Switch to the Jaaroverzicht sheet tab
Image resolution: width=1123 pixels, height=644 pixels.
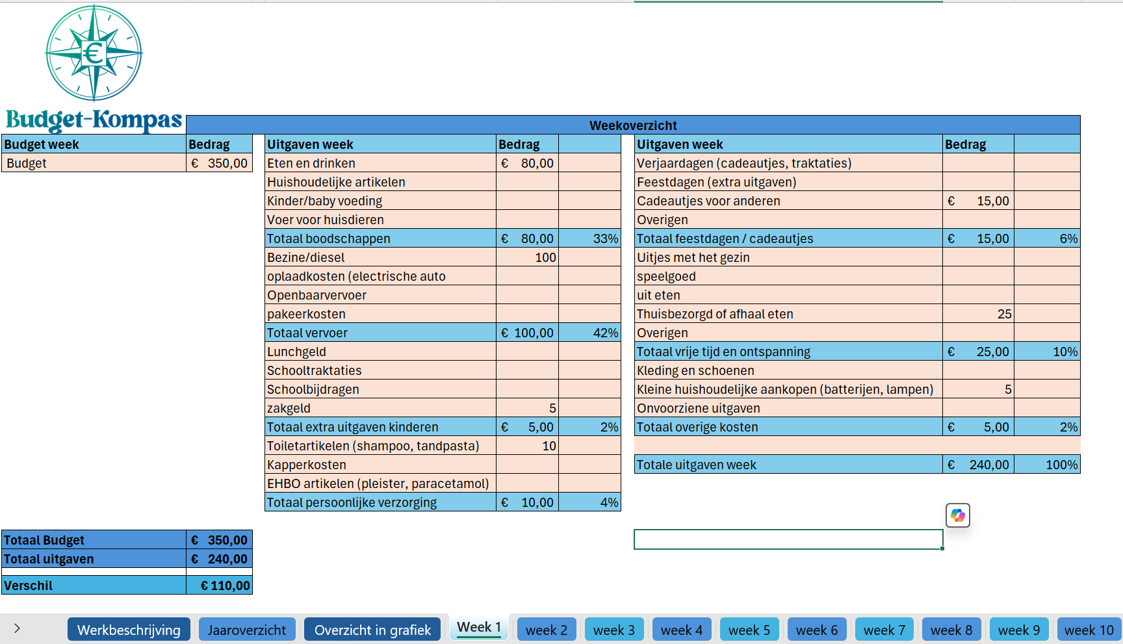pyautogui.click(x=247, y=630)
